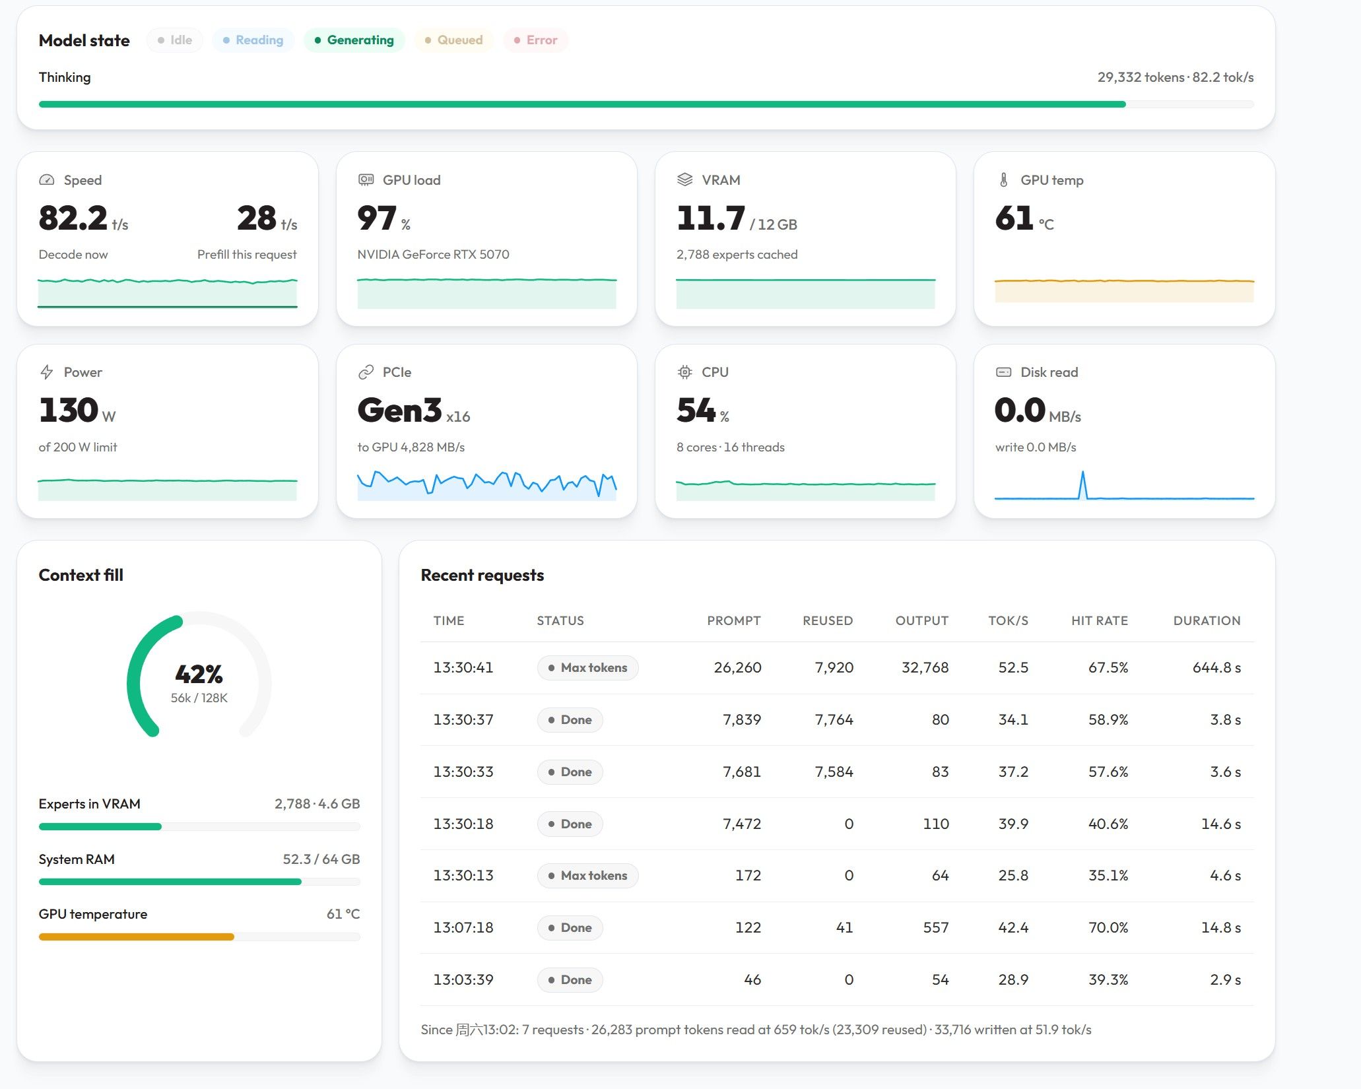
Task: Click the Disk read drive icon
Action: (1004, 372)
